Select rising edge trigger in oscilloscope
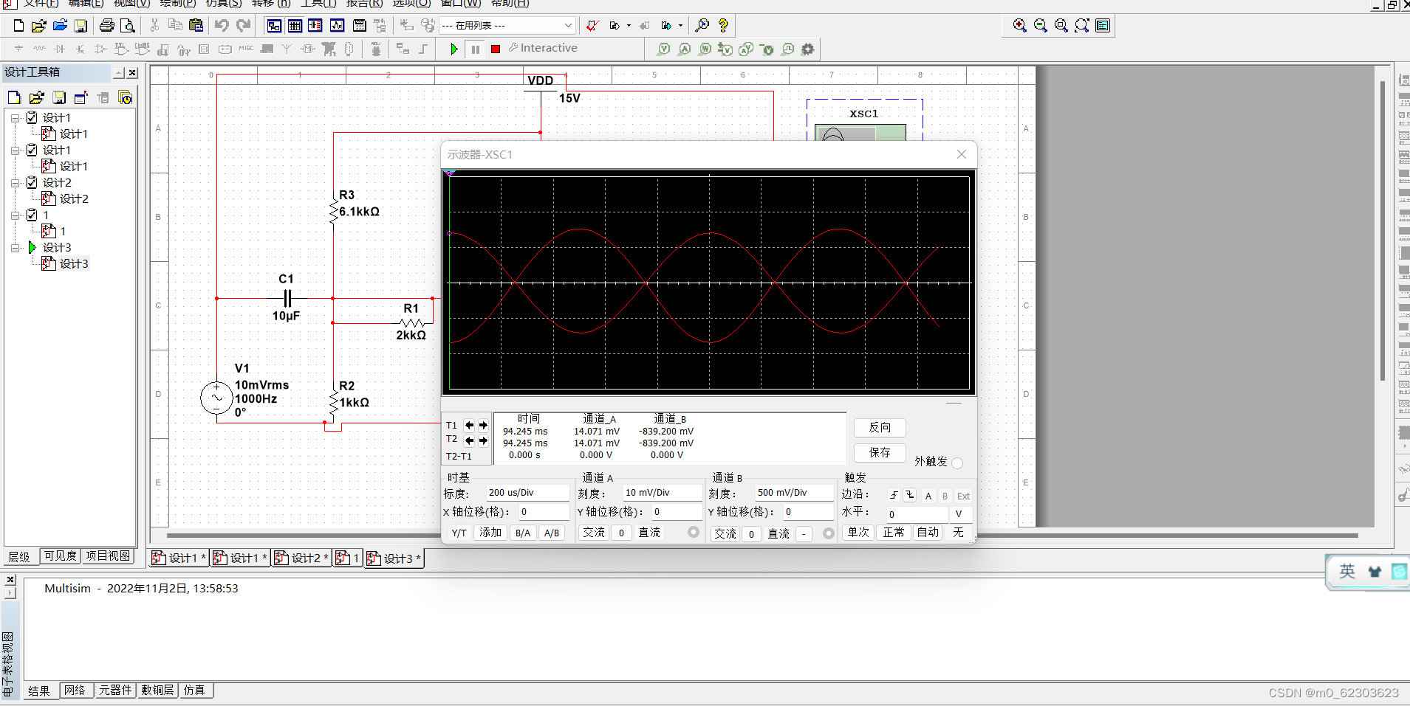1410x706 pixels. [x=894, y=496]
